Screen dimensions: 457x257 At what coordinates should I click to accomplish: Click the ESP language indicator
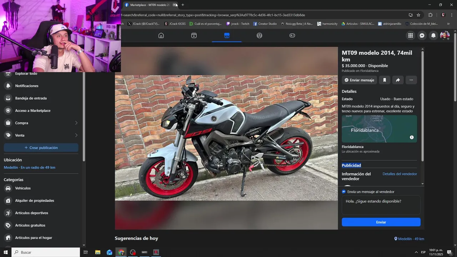[x=423, y=252]
